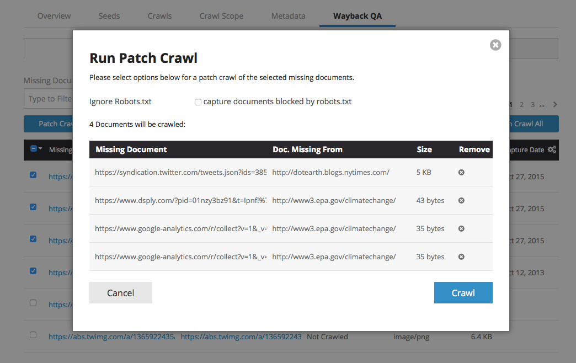Check the abs.twimg.com row checkbox
The height and width of the screenshot is (363, 576).
click(33, 335)
